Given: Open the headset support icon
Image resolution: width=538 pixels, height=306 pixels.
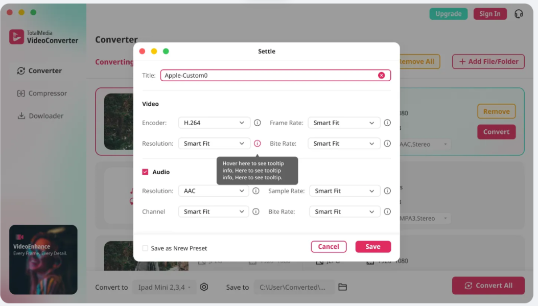Looking at the screenshot, I should pyautogui.click(x=519, y=14).
